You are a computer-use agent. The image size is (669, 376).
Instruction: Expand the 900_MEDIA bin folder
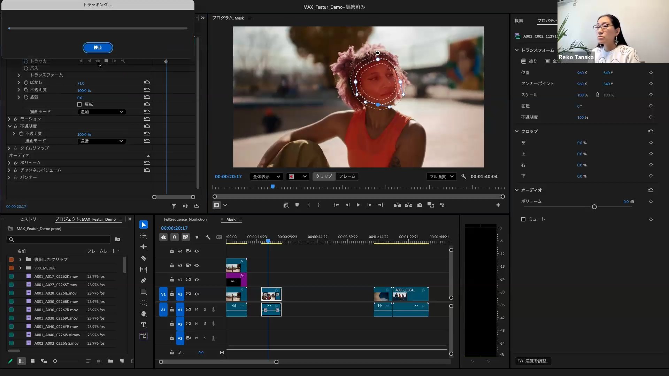click(20, 268)
